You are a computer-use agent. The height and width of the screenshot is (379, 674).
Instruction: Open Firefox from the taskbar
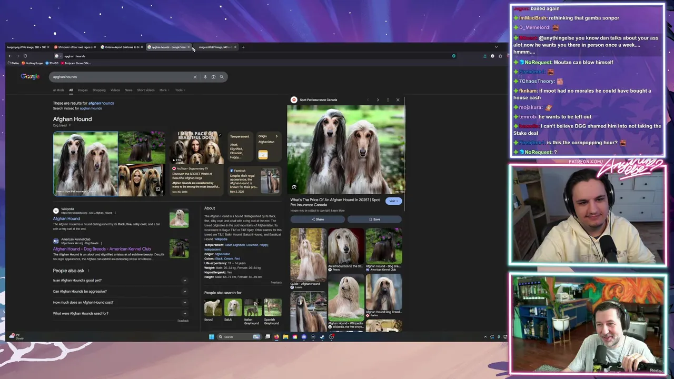coord(276,337)
